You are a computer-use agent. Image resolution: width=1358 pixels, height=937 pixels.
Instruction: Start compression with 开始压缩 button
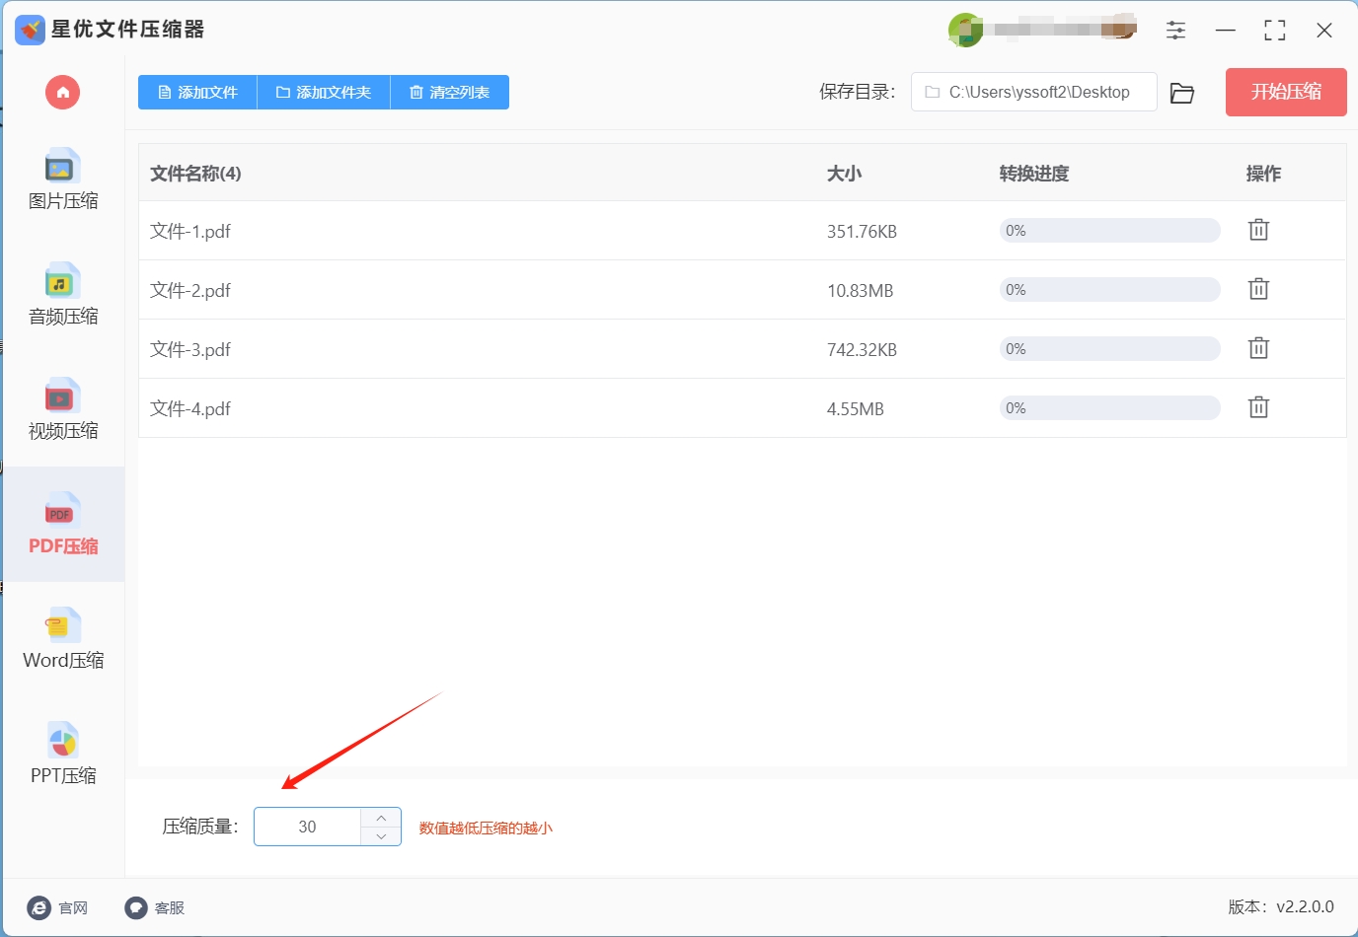1286,92
